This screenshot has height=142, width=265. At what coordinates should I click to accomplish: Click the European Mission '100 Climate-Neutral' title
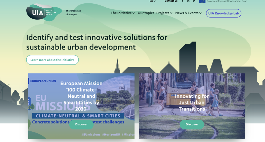coord(81,96)
